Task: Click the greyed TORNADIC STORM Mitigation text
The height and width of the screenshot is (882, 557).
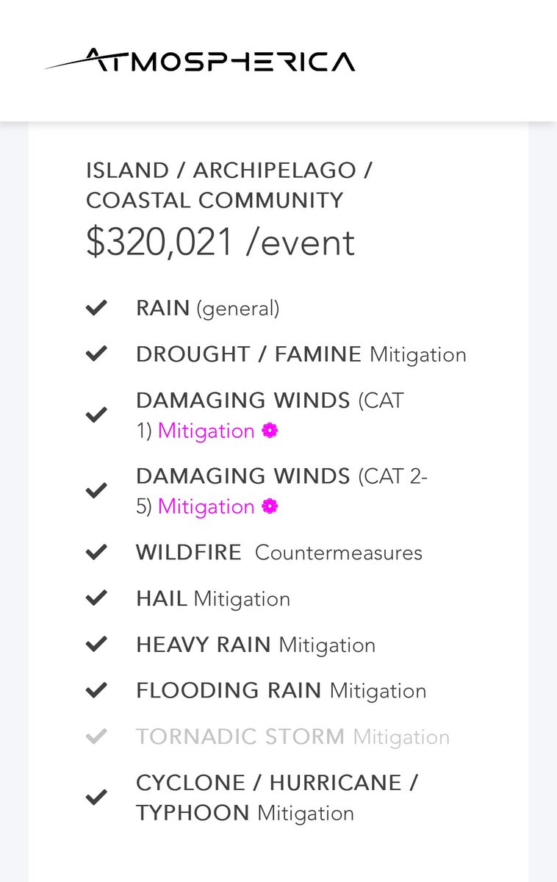Action: 292,736
